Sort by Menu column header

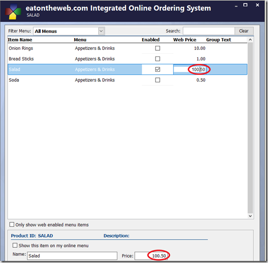(x=80, y=40)
